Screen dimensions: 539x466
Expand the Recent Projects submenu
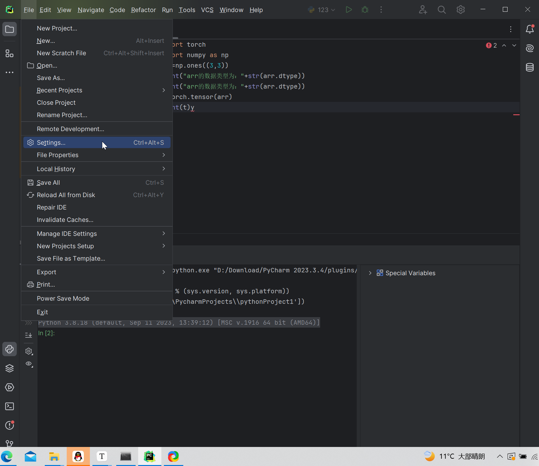pos(97,90)
